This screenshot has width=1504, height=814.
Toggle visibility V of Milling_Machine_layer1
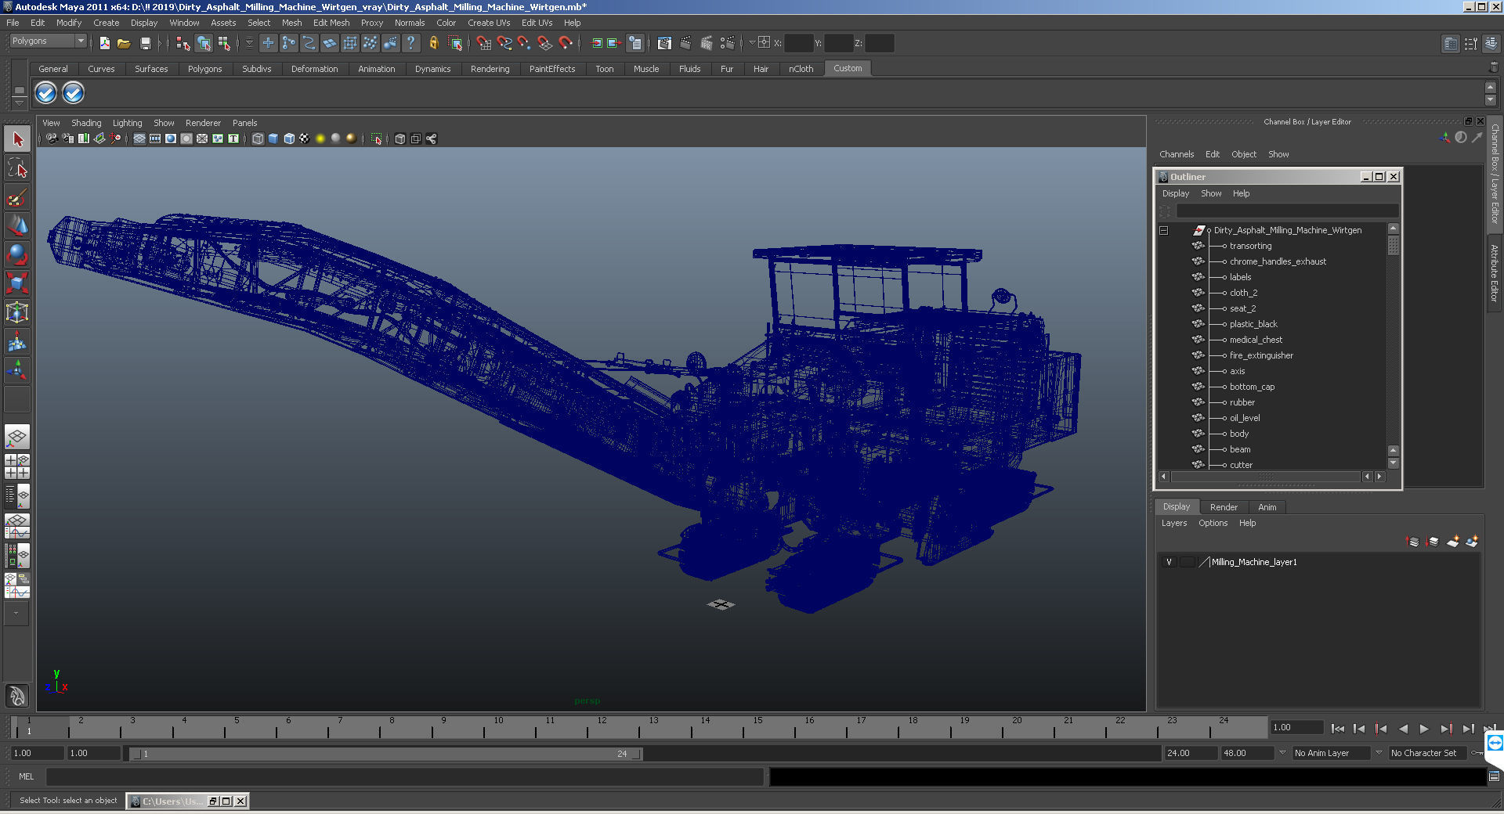pyautogui.click(x=1169, y=562)
